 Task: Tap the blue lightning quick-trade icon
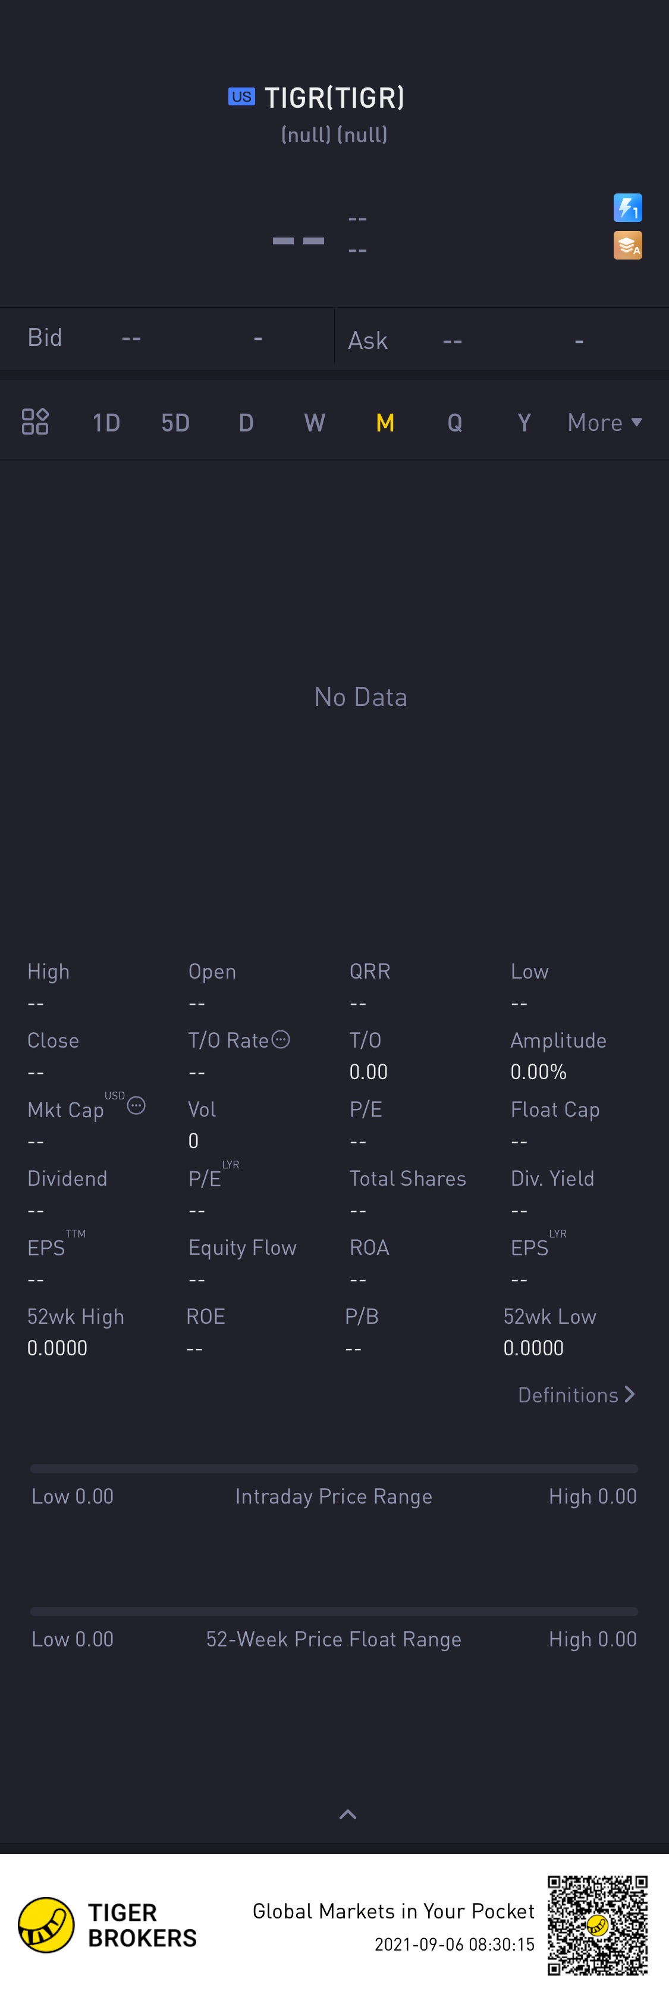(627, 208)
